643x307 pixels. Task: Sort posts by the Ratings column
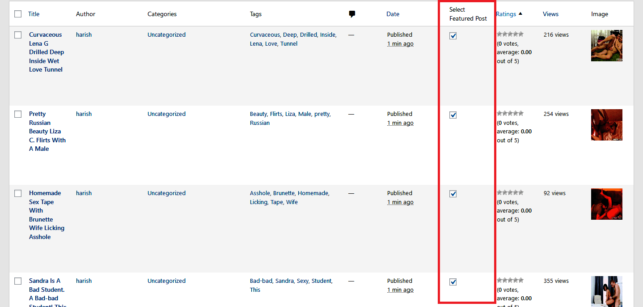[506, 14]
